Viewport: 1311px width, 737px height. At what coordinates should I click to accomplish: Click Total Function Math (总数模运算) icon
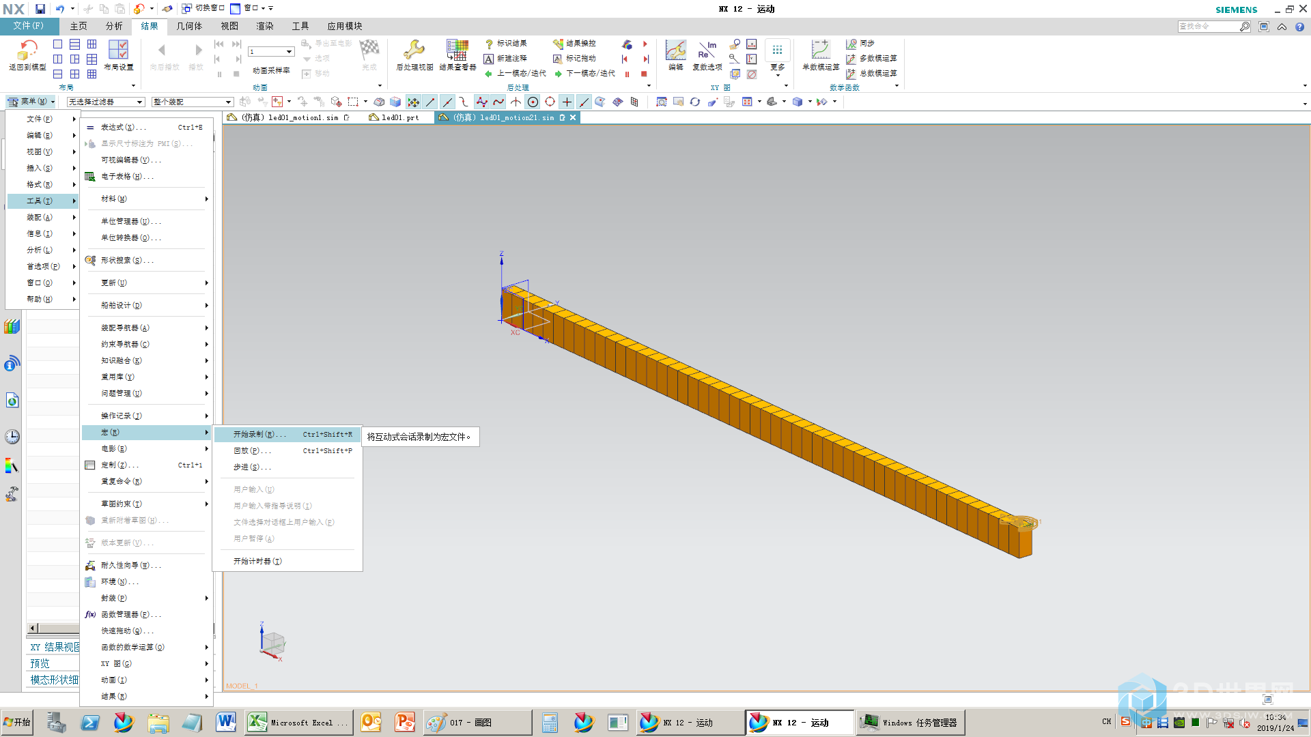(851, 74)
